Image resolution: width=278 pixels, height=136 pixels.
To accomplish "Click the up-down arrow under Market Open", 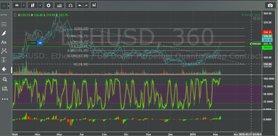I will click(259, 18).
